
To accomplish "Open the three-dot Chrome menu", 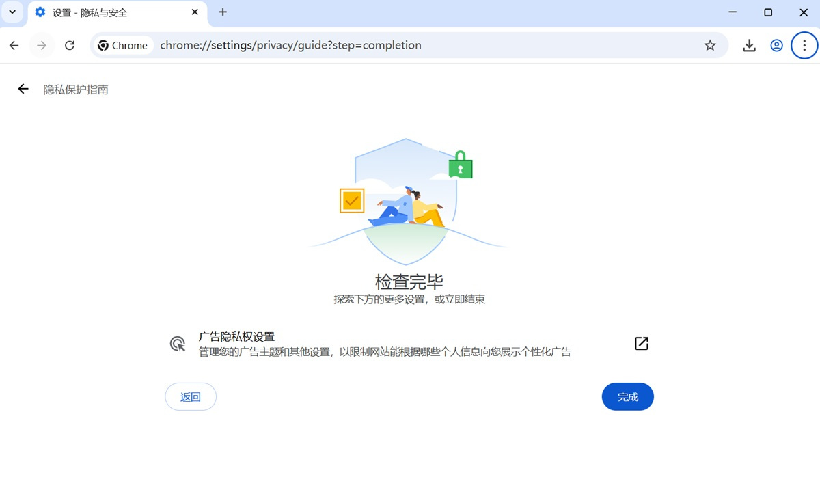I will pos(804,45).
